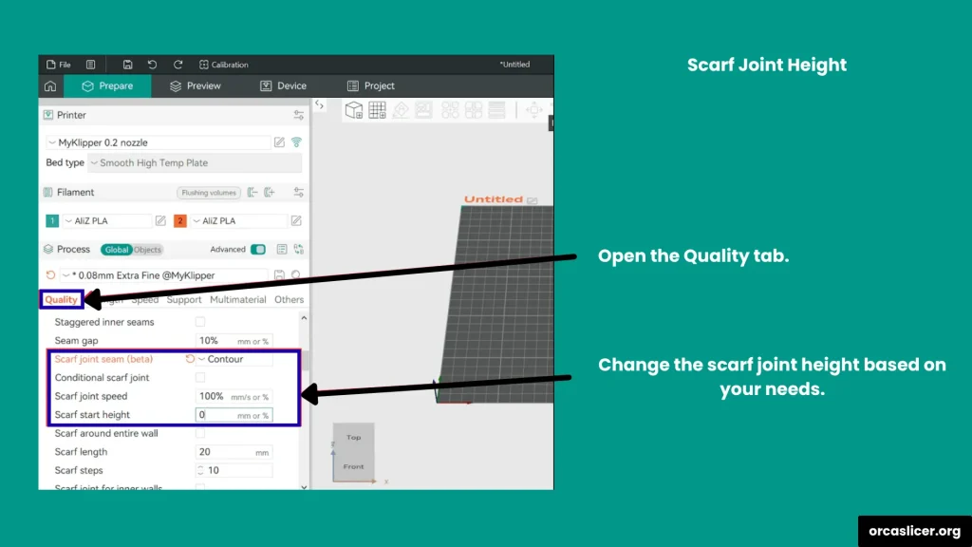Screen dimensions: 972x547
Task: Edit the MyKlipper printer preset
Action: click(x=279, y=142)
